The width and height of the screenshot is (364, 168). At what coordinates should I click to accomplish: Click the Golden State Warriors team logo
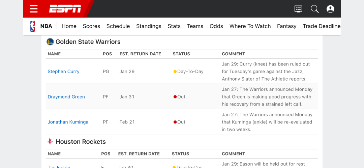50,42
